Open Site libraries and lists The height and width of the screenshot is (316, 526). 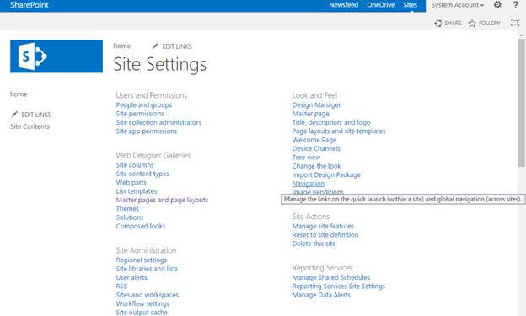point(147,269)
